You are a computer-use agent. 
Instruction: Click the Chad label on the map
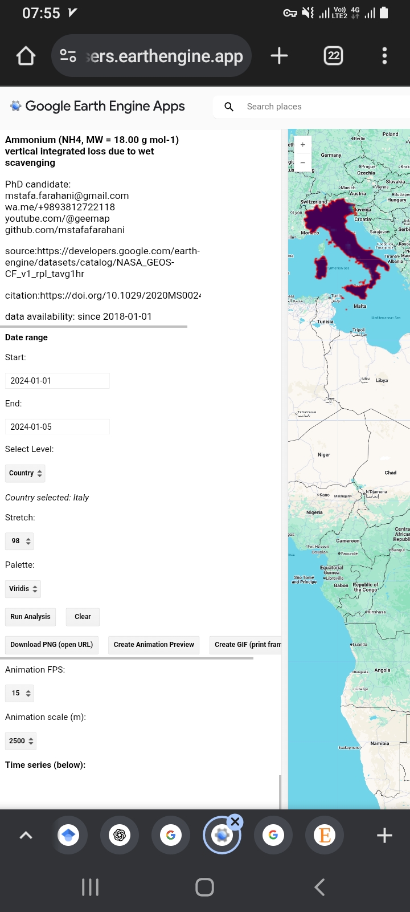click(391, 473)
